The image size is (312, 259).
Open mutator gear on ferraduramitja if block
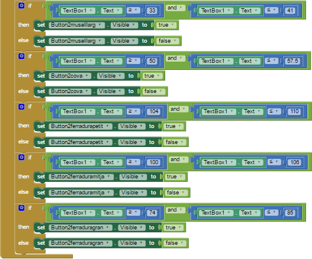21,157
